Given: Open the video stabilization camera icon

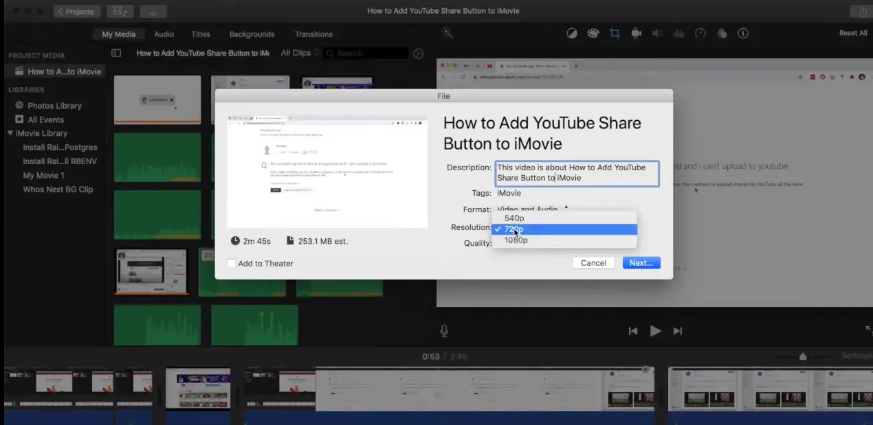Looking at the screenshot, I should tap(637, 33).
